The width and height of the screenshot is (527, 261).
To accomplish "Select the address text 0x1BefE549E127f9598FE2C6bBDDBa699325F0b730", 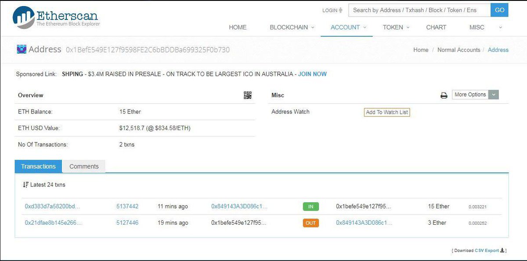I will [148, 49].
